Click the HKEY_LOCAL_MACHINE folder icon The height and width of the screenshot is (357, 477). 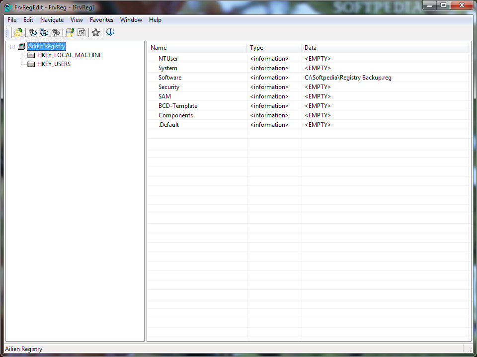(31, 55)
